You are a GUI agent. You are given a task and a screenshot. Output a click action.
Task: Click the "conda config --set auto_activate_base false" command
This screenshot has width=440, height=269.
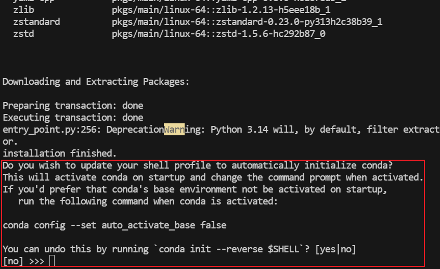pyautogui.click(x=114, y=225)
